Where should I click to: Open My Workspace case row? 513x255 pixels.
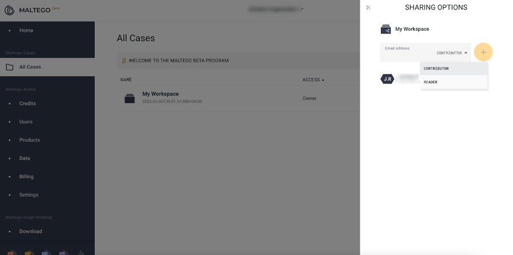(x=238, y=99)
